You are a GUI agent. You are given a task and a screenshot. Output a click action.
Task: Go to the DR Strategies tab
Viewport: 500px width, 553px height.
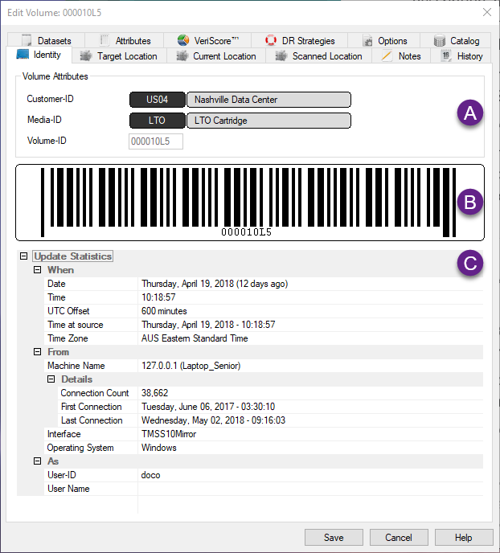[x=299, y=40]
